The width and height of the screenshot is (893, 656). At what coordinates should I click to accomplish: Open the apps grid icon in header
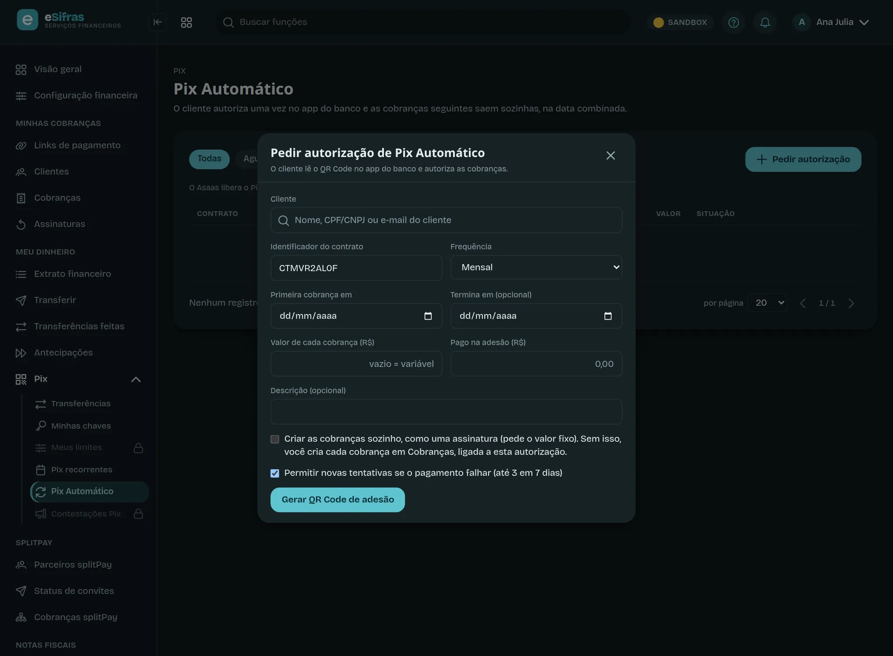(x=186, y=22)
